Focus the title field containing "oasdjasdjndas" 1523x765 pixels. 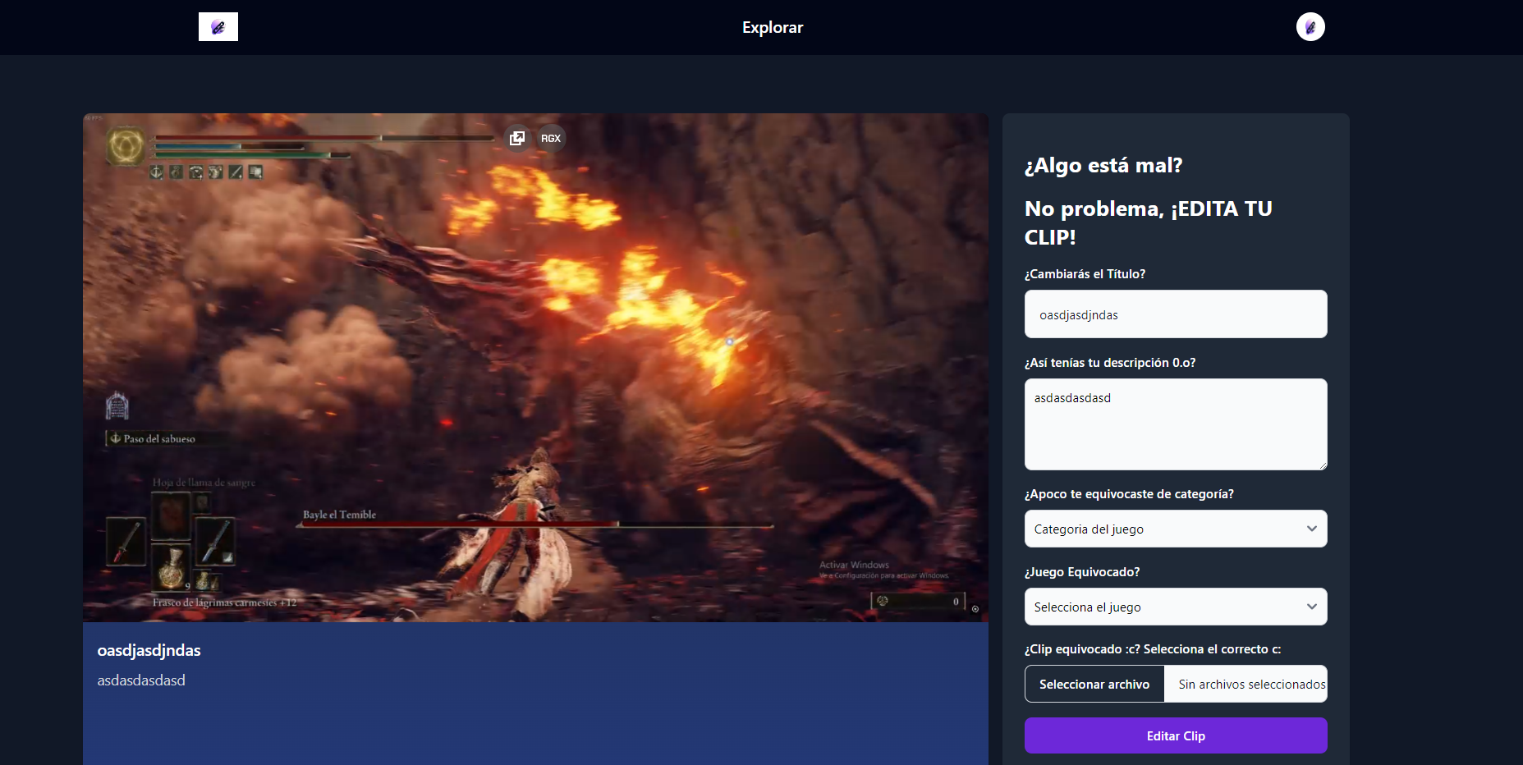pos(1175,314)
